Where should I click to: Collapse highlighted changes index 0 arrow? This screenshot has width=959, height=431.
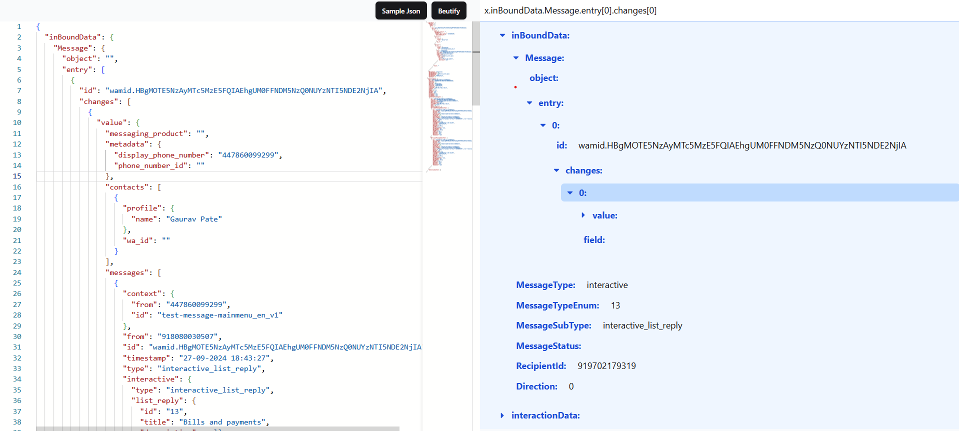click(x=570, y=193)
